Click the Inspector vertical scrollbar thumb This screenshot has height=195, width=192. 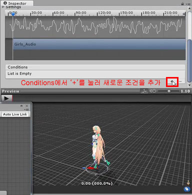189,61
